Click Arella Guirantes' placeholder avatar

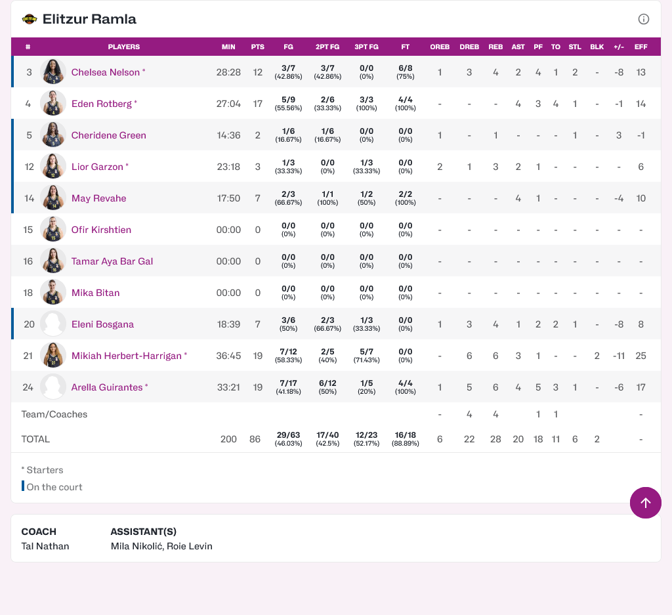click(x=53, y=387)
